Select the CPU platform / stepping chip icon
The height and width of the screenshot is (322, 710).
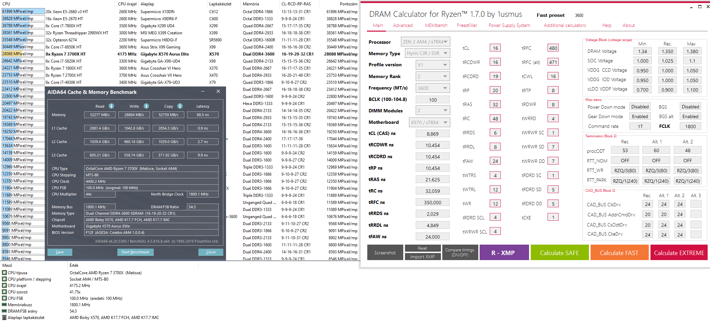4,279
